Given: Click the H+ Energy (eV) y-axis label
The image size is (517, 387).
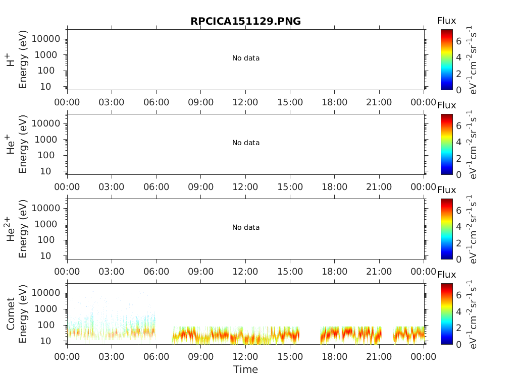Looking at the screenshot, I should [x=22, y=59].
